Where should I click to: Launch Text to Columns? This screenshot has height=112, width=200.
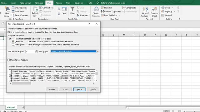coord(96,12)
